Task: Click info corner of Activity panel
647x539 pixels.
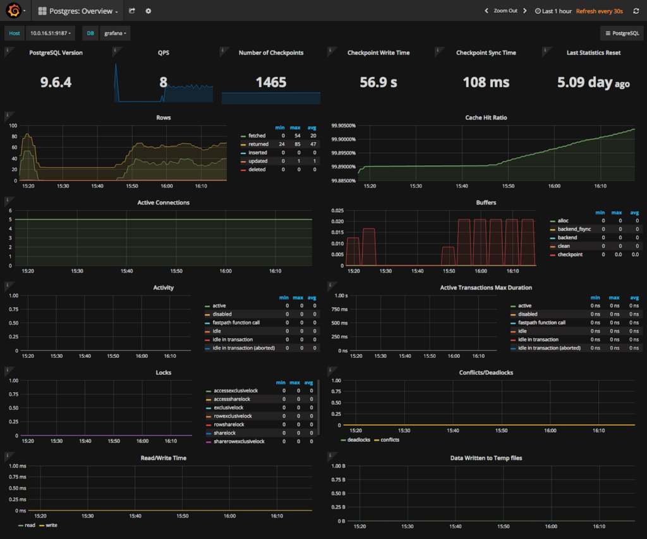Action: [8, 285]
